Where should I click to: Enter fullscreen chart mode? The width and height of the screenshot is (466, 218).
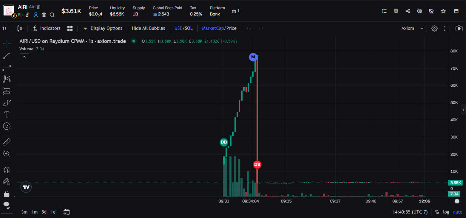click(447, 28)
